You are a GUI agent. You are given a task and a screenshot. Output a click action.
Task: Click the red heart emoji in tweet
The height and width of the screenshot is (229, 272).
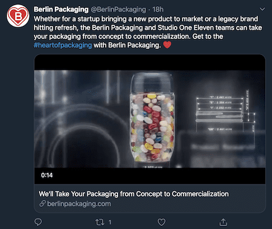click(167, 45)
